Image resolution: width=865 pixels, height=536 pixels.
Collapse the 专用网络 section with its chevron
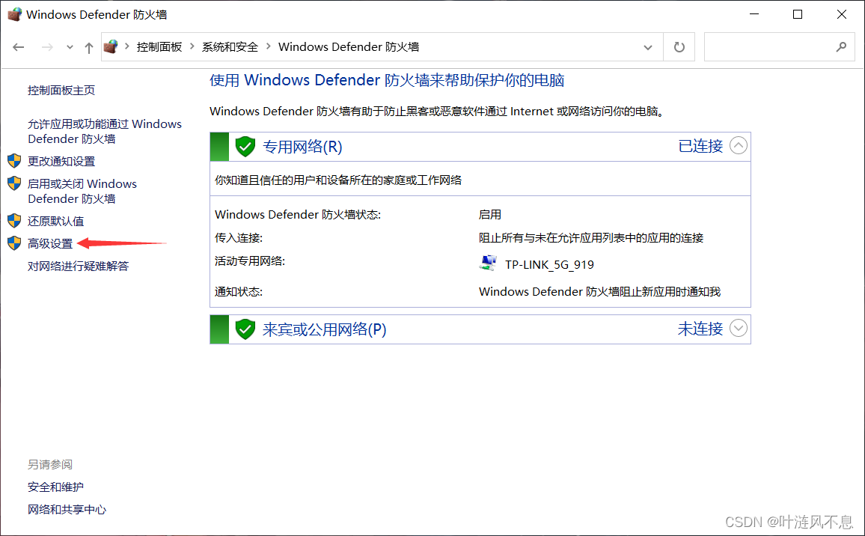738,146
